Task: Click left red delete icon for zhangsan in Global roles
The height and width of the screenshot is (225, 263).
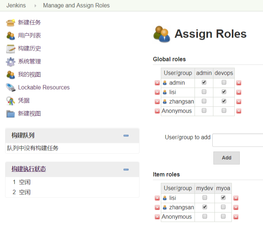Action: [x=157, y=101]
